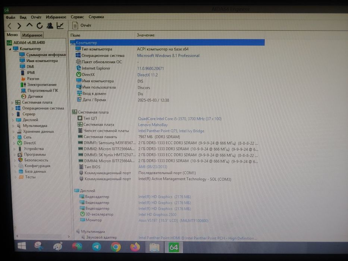Image resolution: width=348 pixels, height=261 pixels.
Task: Open the Избранное menu in menu bar
Action: pyautogui.click(x=56, y=17)
